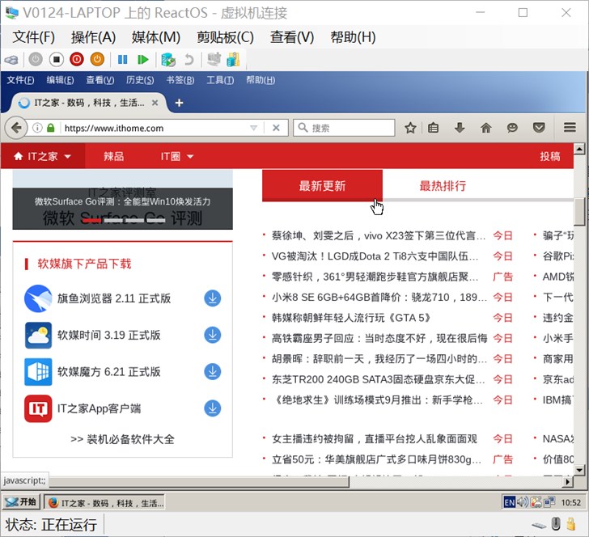The height and width of the screenshot is (537, 589).
Task: Click the 软媒魔方 cube logo
Action: click(38, 372)
